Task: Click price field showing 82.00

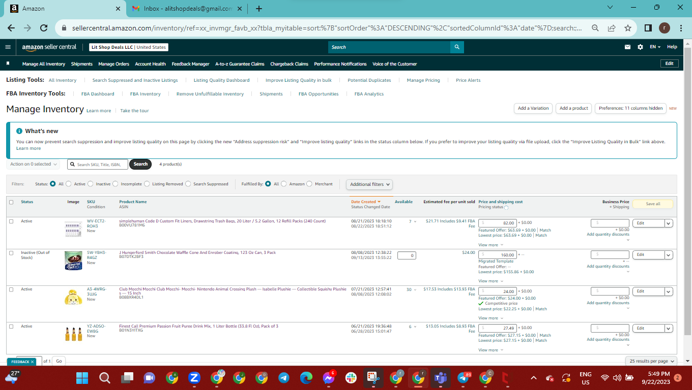Action: 498,223
